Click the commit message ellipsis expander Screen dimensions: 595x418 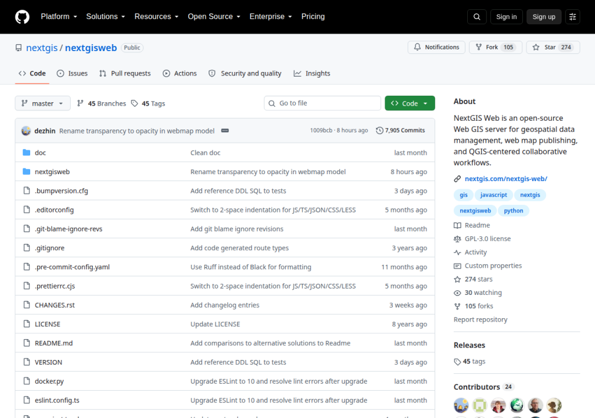pyautogui.click(x=225, y=131)
